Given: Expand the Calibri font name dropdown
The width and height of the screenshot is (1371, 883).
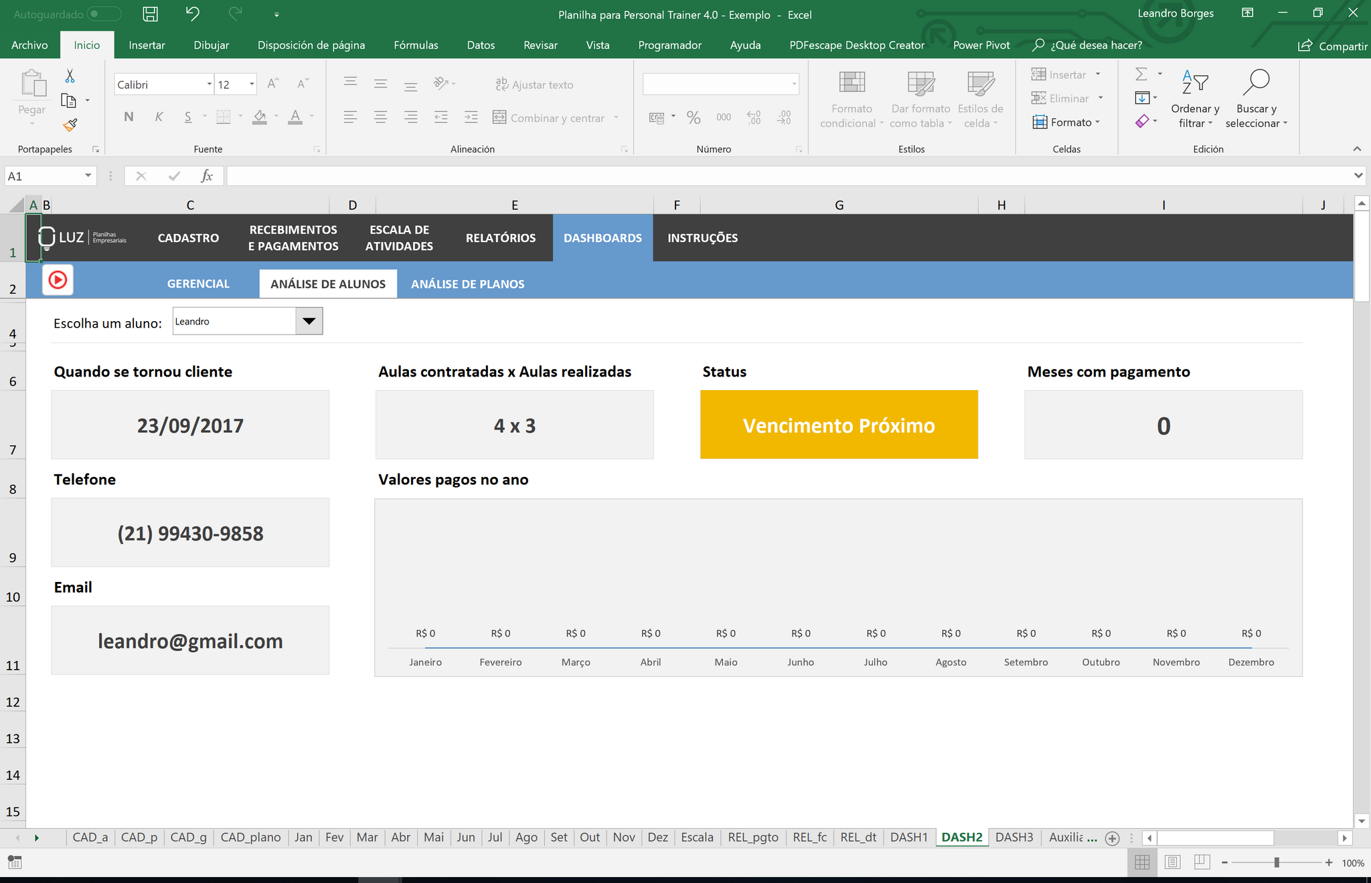Looking at the screenshot, I should pos(210,84).
